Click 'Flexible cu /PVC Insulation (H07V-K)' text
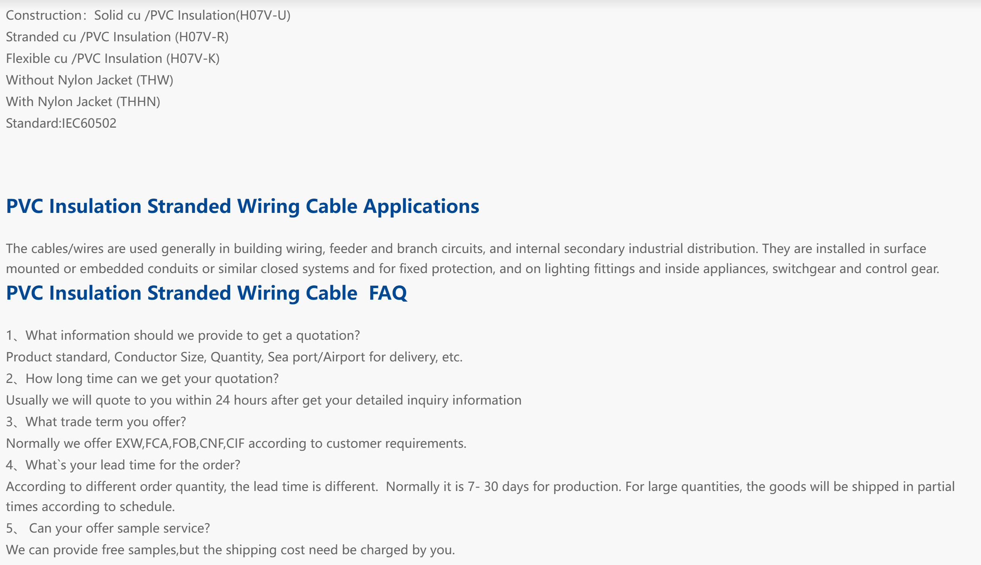981x565 pixels. click(113, 59)
